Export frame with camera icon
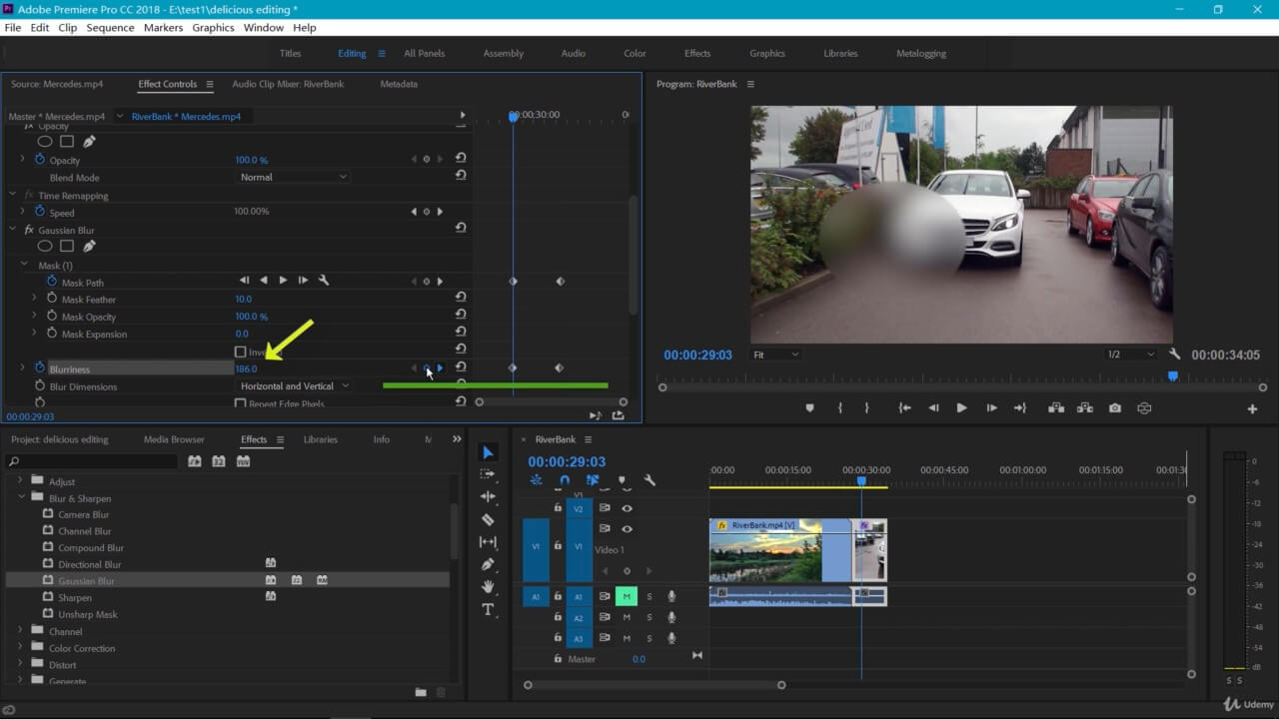The image size is (1279, 719). click(1115, 407)
